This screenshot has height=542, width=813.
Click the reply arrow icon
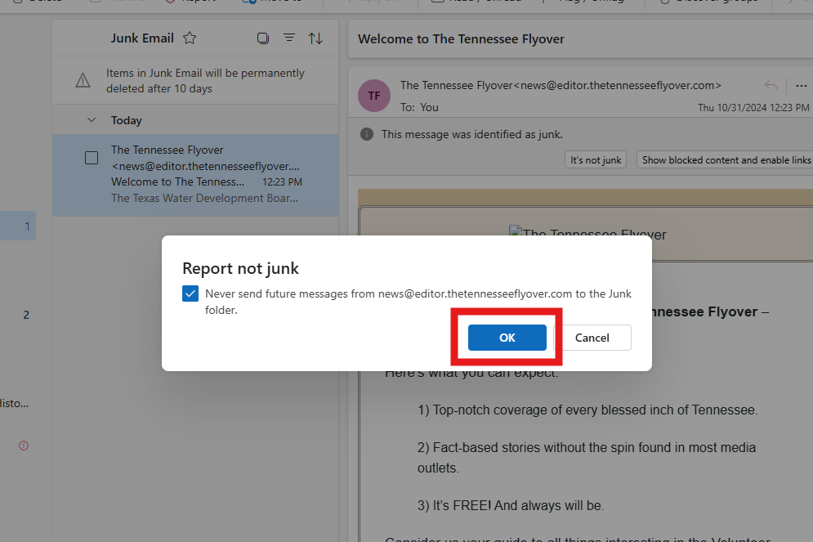tap(771, 86)
